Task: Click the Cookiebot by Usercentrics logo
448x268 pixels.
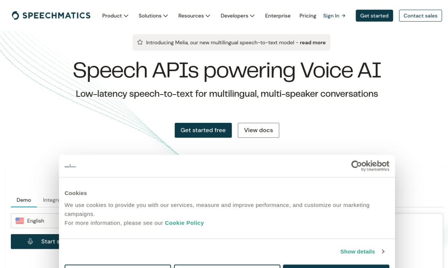Action: pyautogui.click(x=370, y=166)
